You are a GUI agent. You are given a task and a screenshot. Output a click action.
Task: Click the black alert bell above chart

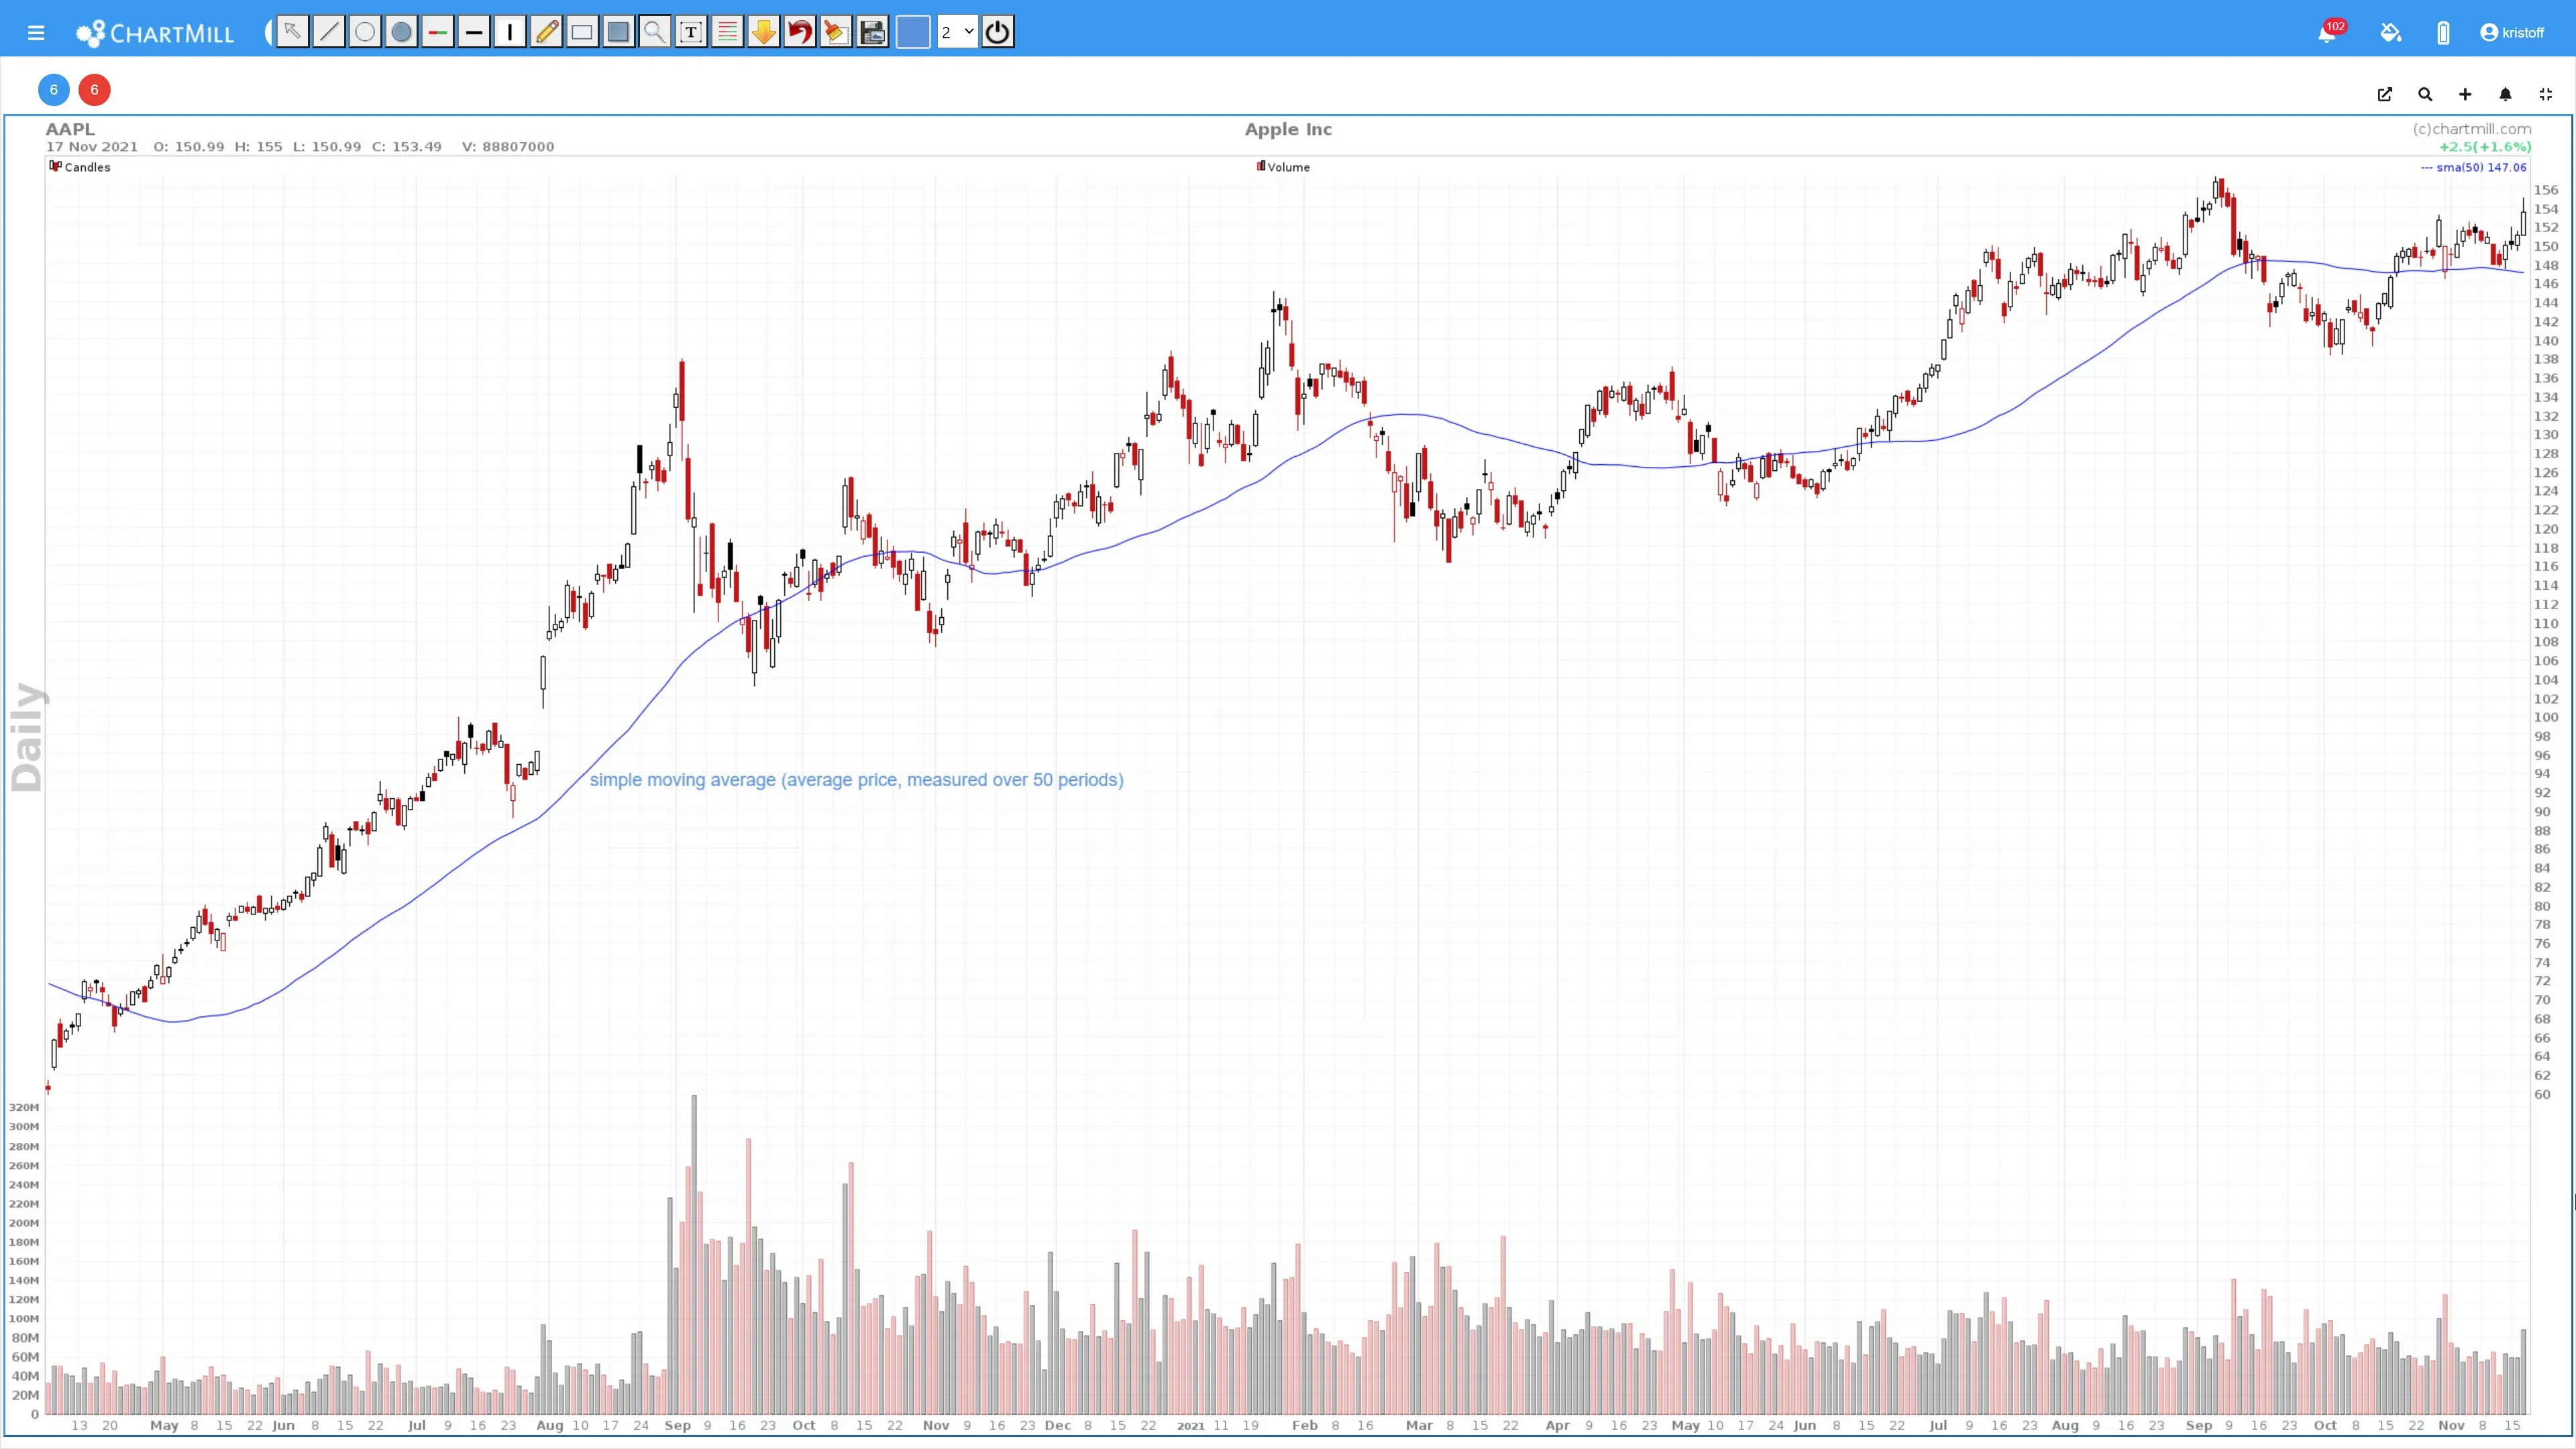coord(2505,94)
